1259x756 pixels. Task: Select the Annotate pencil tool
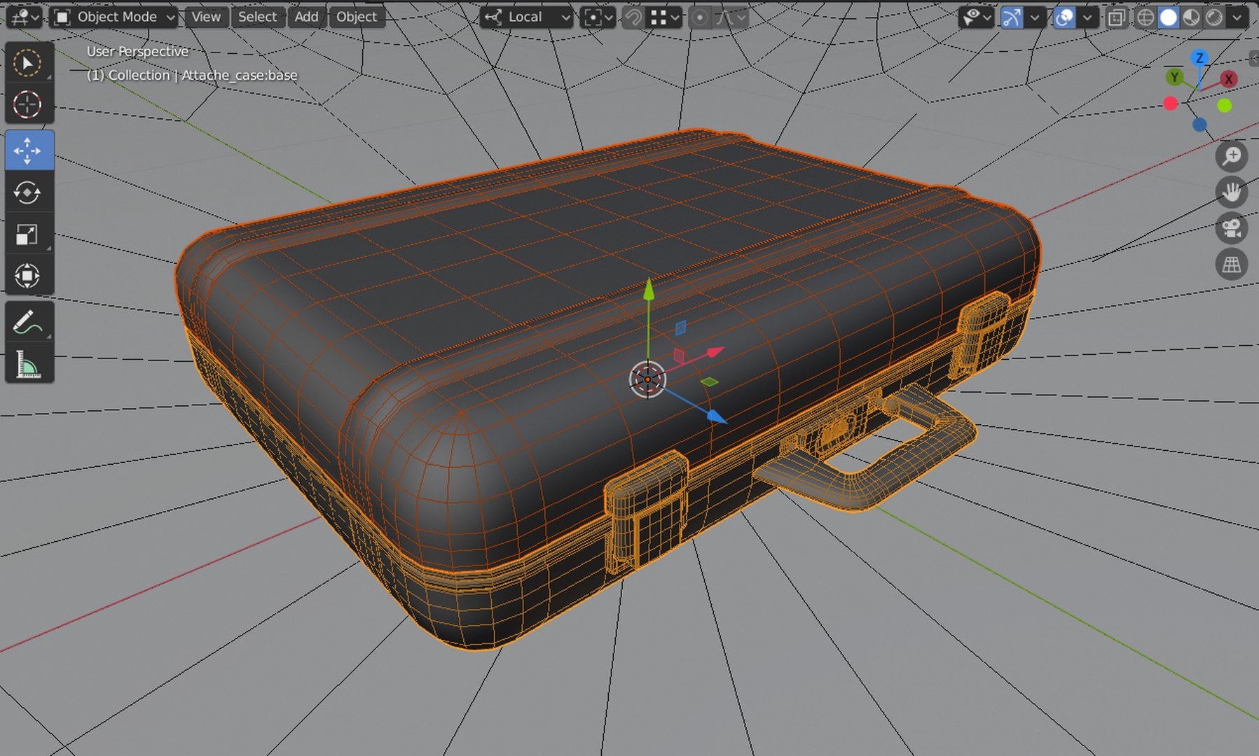28,322
